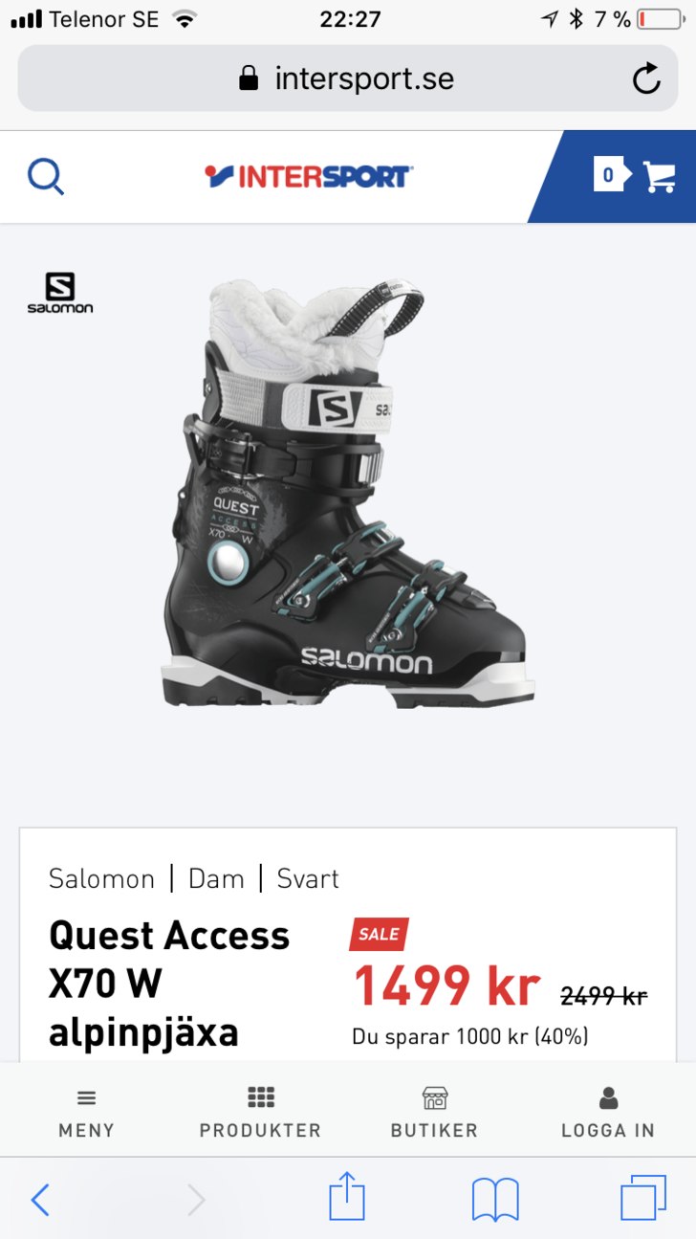Show open Safari tabs
Screen dimensions: 696x1239
coord(643,1198)
